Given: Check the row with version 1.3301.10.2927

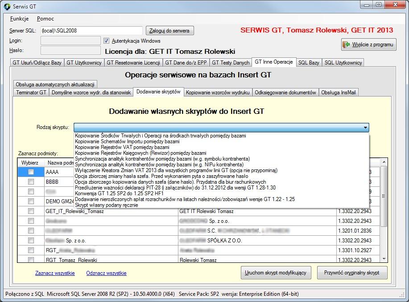Looking at the screenshot, I should click(x=31, y=250).
